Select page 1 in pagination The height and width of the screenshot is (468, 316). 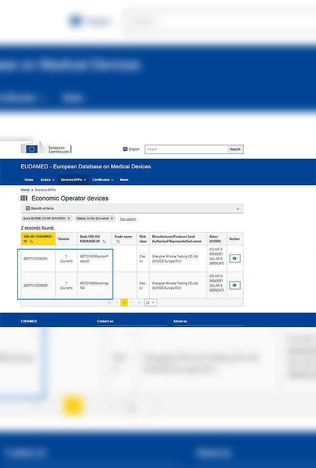125,302
